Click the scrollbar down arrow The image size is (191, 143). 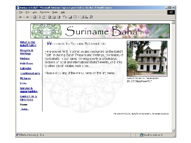[x=173, y=131]
